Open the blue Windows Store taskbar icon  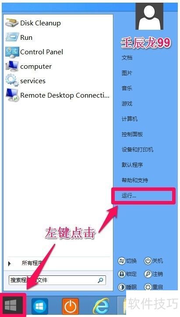click(40, 306)
